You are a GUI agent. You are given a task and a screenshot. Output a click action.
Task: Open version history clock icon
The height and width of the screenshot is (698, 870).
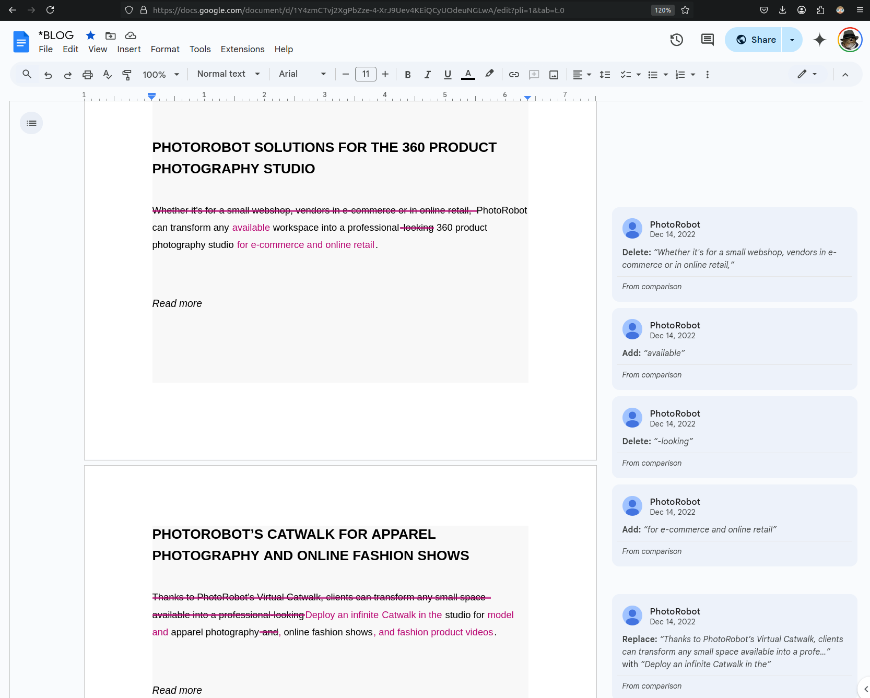[677, 40]
